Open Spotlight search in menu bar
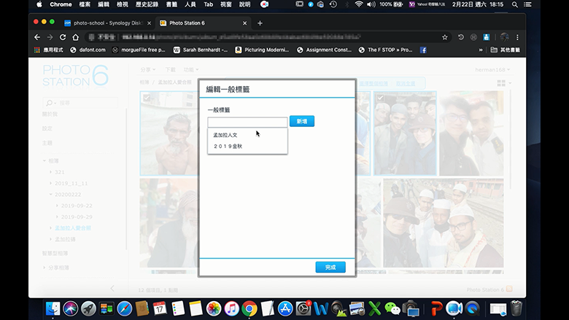 [x=514, y=4]
